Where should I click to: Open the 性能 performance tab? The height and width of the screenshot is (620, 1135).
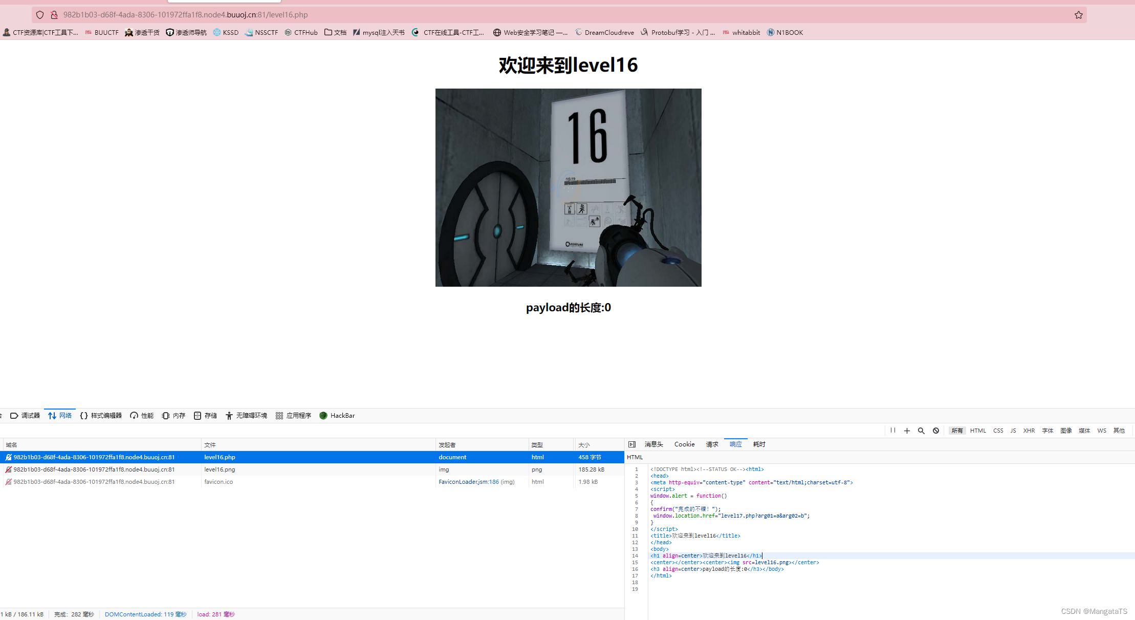pos(142,416)
